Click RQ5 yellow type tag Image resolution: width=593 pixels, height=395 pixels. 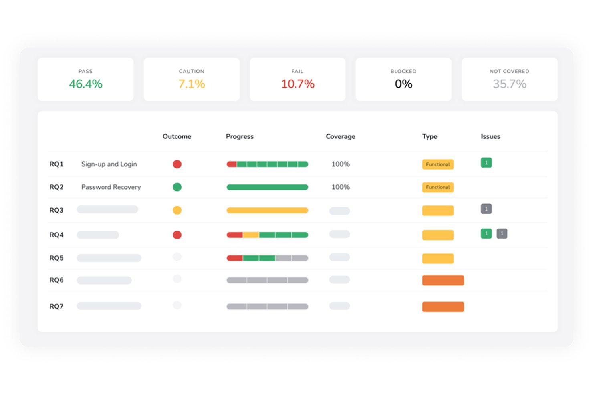point(438,258)
